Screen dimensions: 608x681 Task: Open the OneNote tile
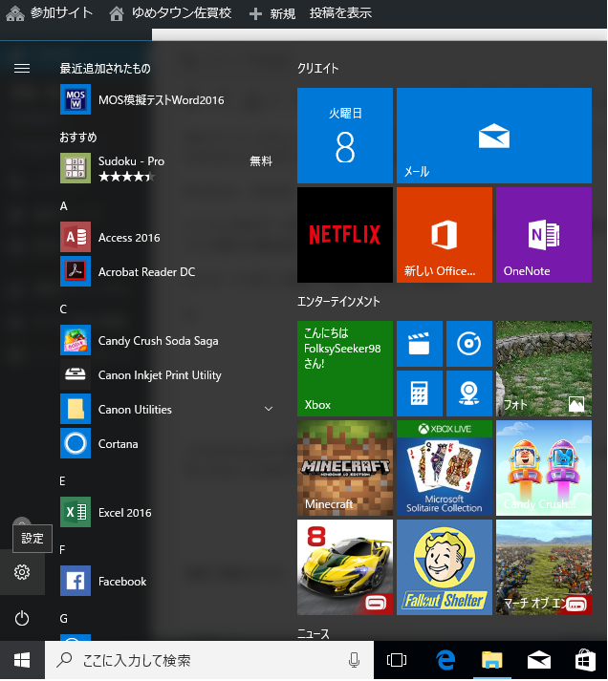(x=544, y=235)
